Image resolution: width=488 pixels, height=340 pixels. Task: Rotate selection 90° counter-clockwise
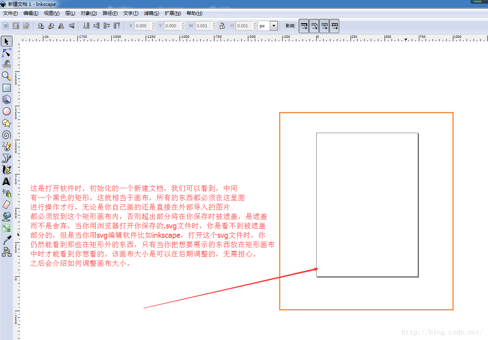tap(41, 26)
